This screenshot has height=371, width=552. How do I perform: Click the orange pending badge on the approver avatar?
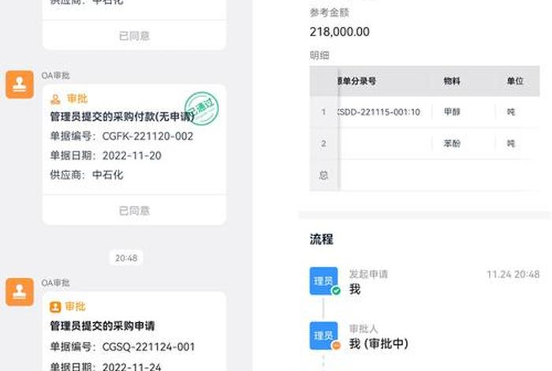[x=336, y=345]
